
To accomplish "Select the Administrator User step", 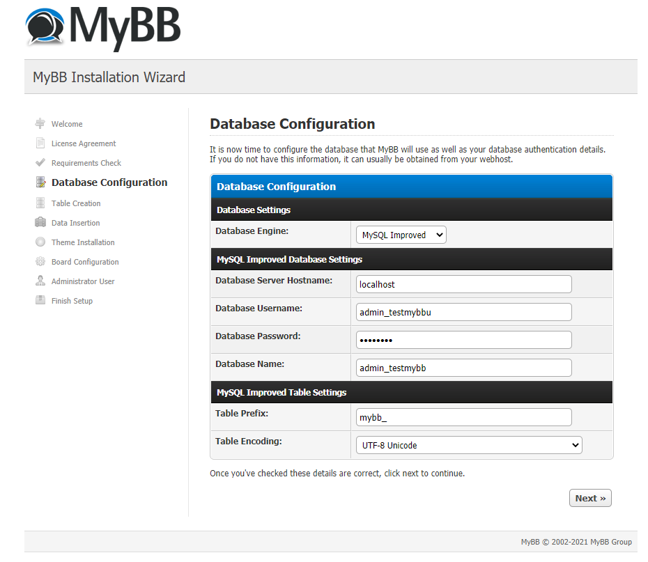I will pos(83,281).
